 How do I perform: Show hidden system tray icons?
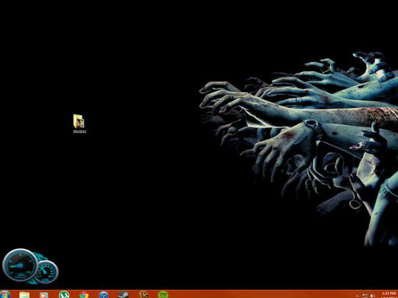[357, 295]
